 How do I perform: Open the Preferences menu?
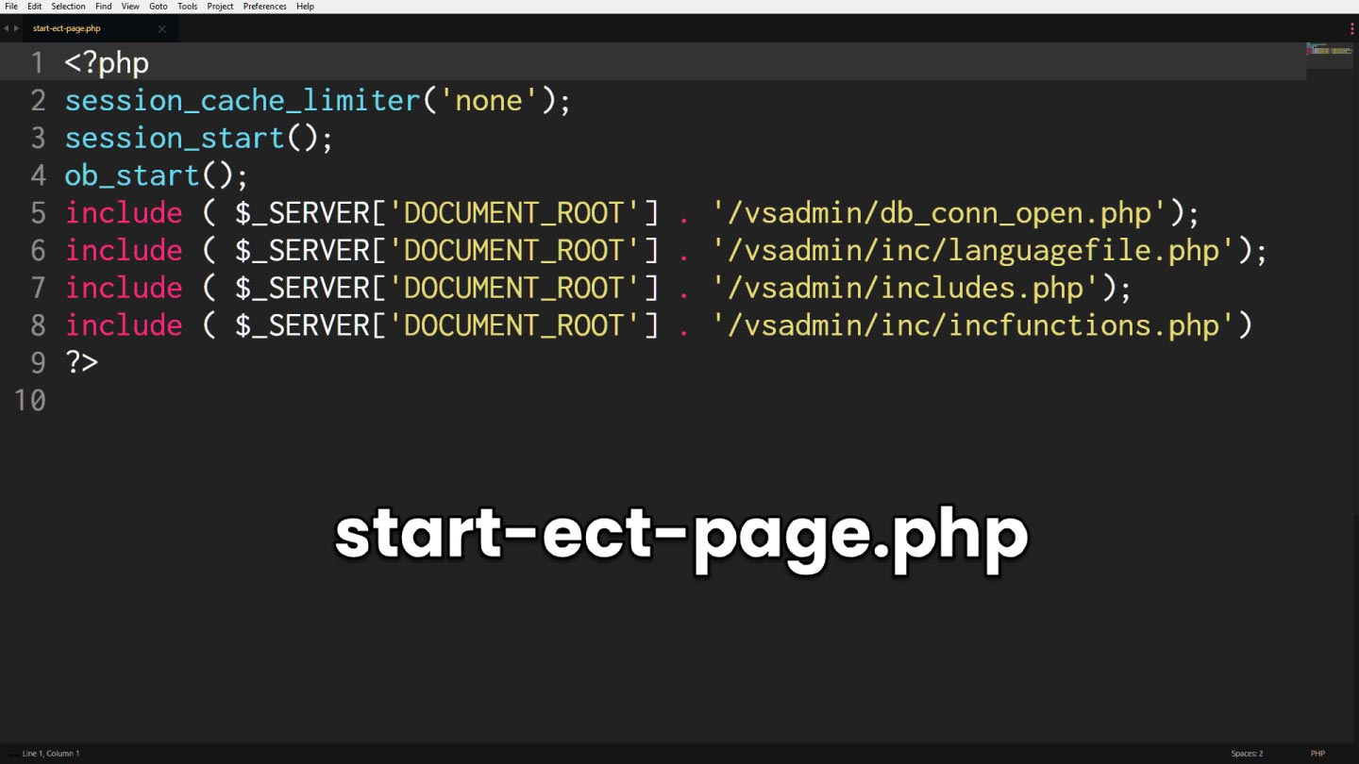(x=264, y=7)
